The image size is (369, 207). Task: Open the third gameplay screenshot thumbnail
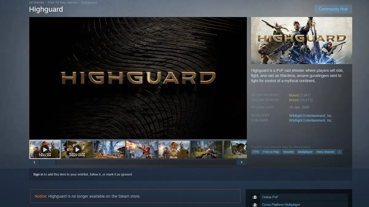pyautogui.click(x=109, y=149)
